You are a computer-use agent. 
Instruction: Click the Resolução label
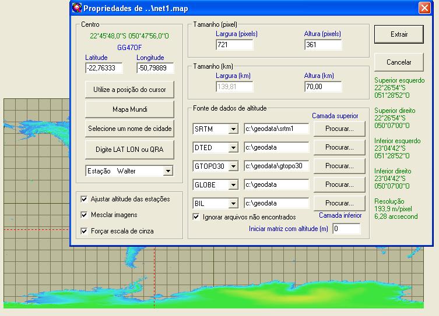pos(389,201)
